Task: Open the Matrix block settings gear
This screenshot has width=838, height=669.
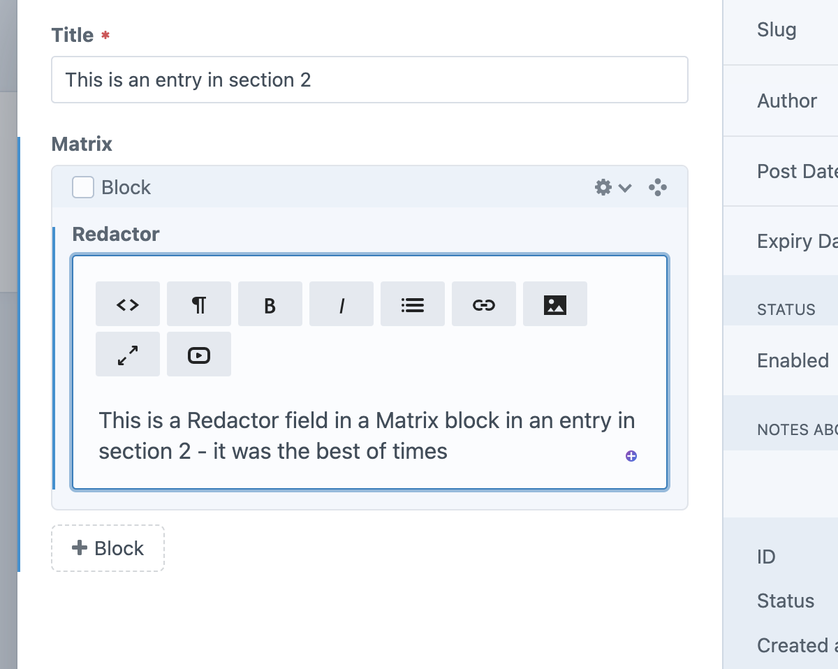Action: pos(602,187)
